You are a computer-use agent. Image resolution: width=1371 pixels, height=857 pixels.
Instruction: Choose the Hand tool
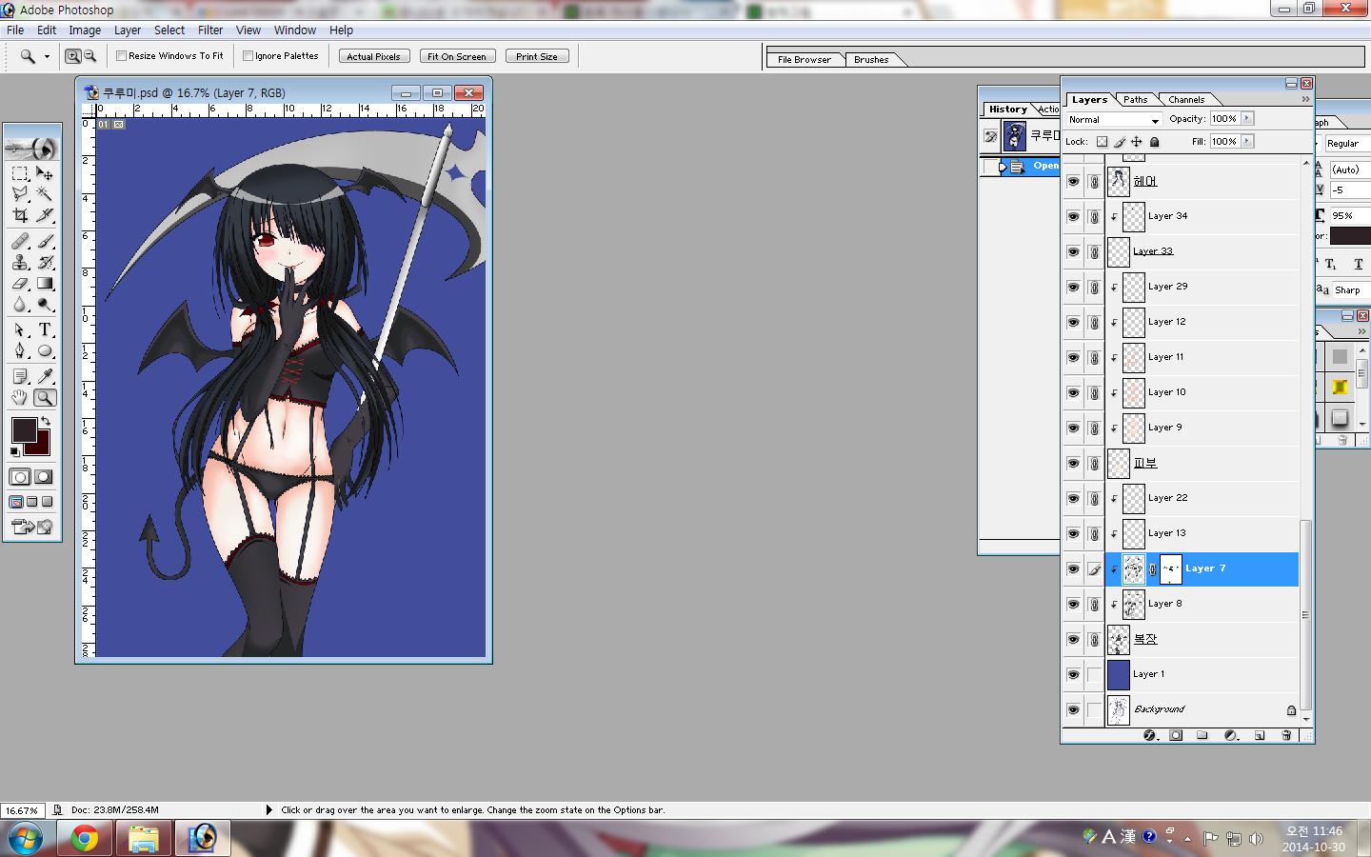[20, 398]
